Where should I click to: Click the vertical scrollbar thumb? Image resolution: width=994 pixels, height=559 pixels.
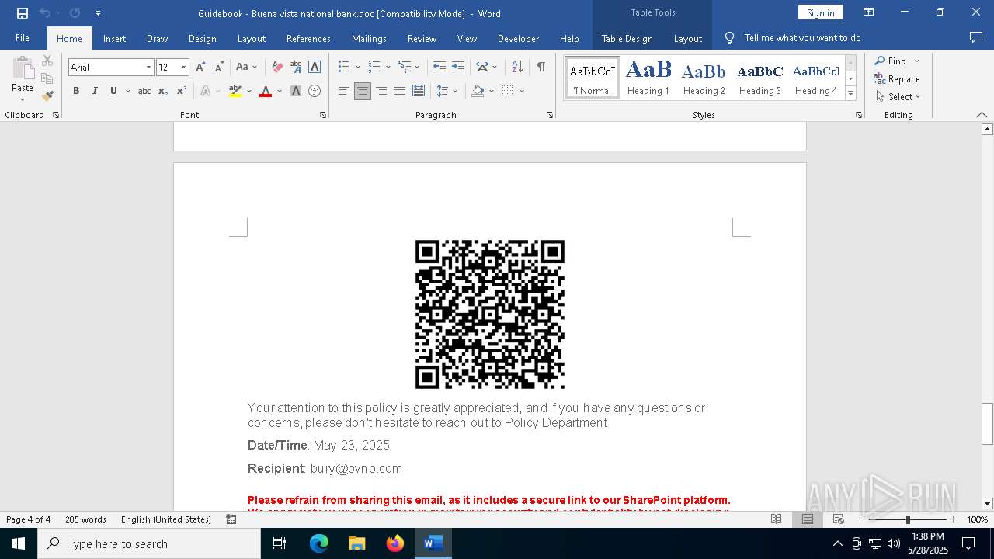(x=987, y=424)
